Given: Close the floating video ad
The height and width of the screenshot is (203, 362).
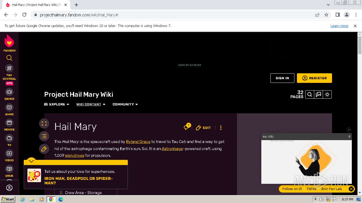Looking at the screenshot, I should (349, 130).
